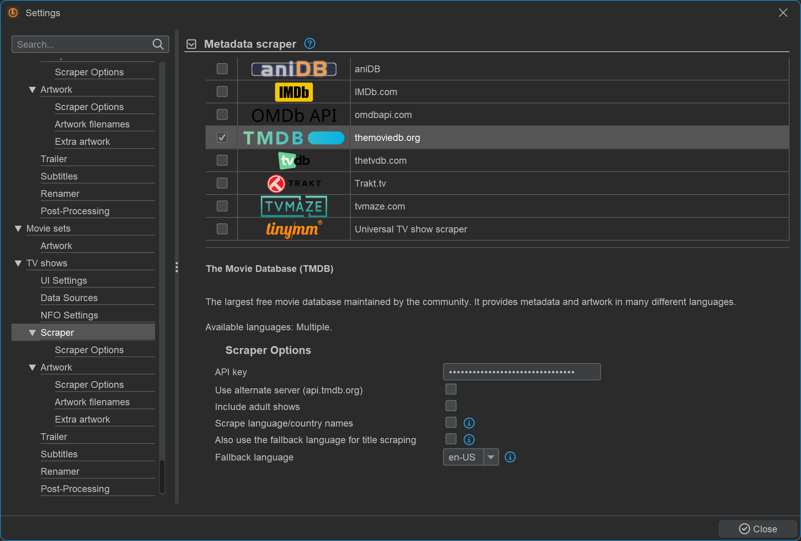Collapse the Movie sets tree node
The height and width of the screenshot is (541, 801).
pyautogui.click(x=18, y=228)
